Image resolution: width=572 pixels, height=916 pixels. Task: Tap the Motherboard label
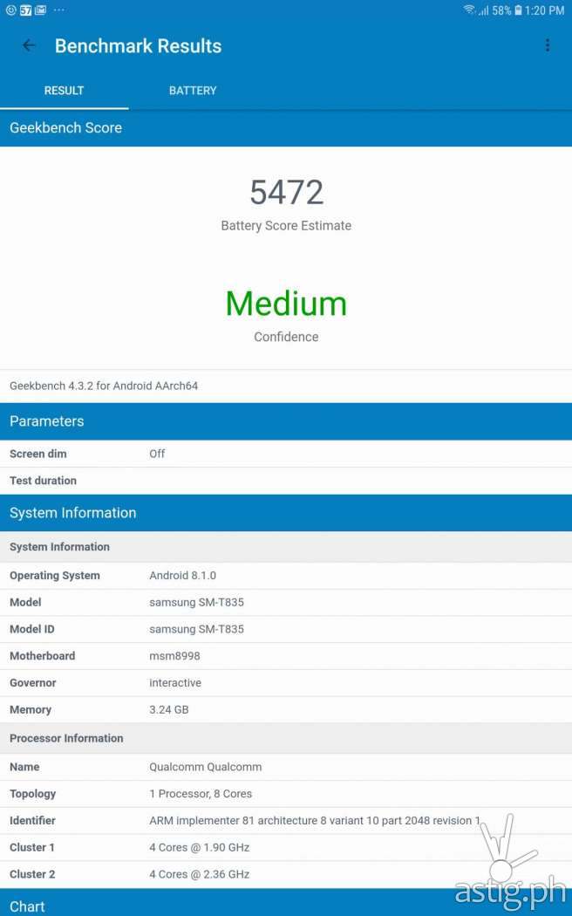(43, 656)
